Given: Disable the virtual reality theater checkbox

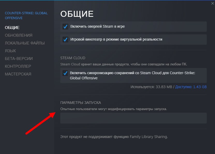Looking at the screenshot, I should tap(65, 40).
